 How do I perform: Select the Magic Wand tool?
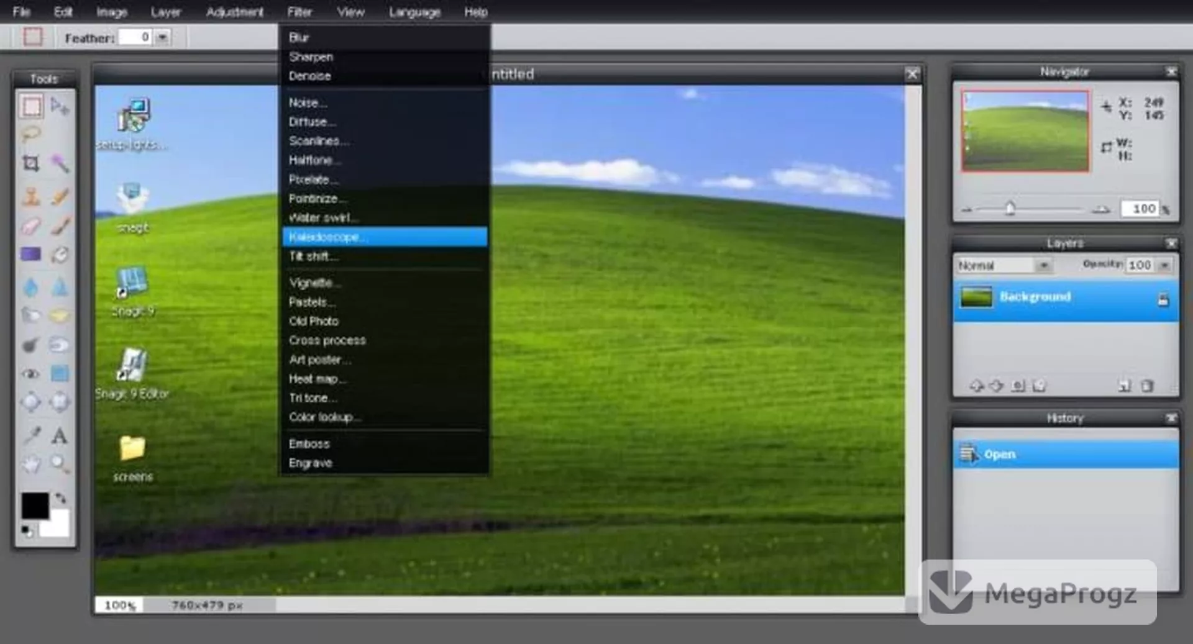pos(60,163)
